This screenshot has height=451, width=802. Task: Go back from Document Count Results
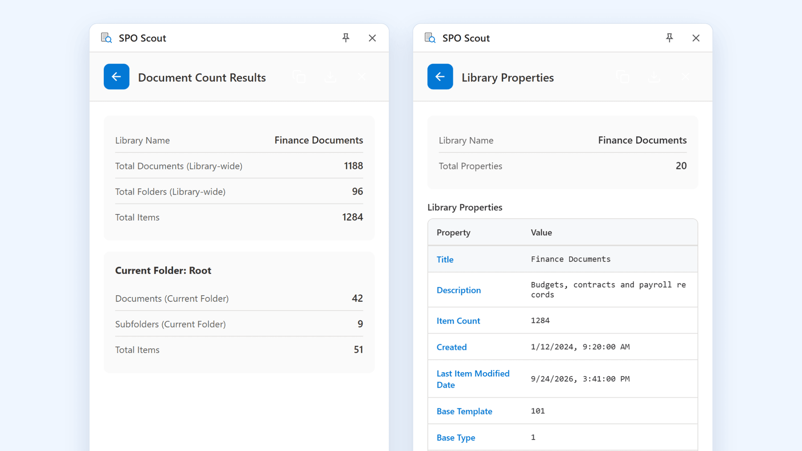point(116,77)
